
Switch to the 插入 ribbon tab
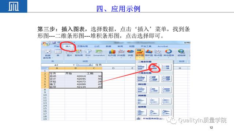tap(68, 46)
